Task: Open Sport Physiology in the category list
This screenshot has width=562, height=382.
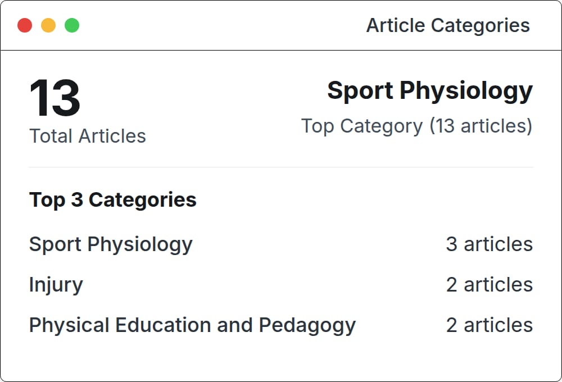Action: pyautogui.click(x=111, y=244)
